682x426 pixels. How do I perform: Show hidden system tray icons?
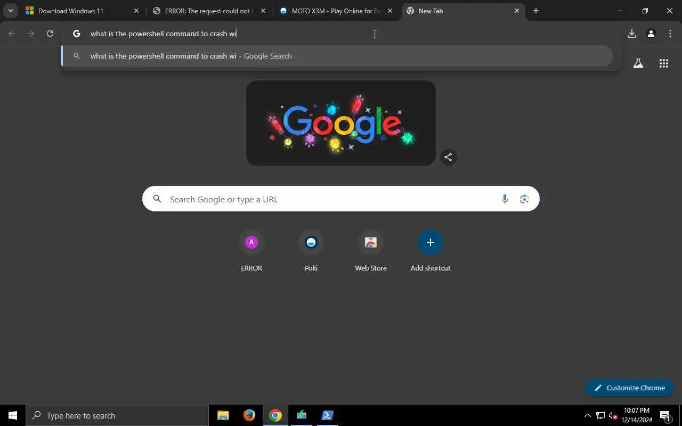(587, 415)
